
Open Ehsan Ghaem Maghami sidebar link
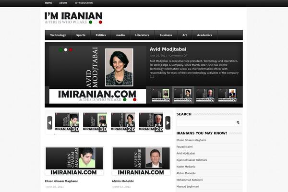click(x=191, y=140)
